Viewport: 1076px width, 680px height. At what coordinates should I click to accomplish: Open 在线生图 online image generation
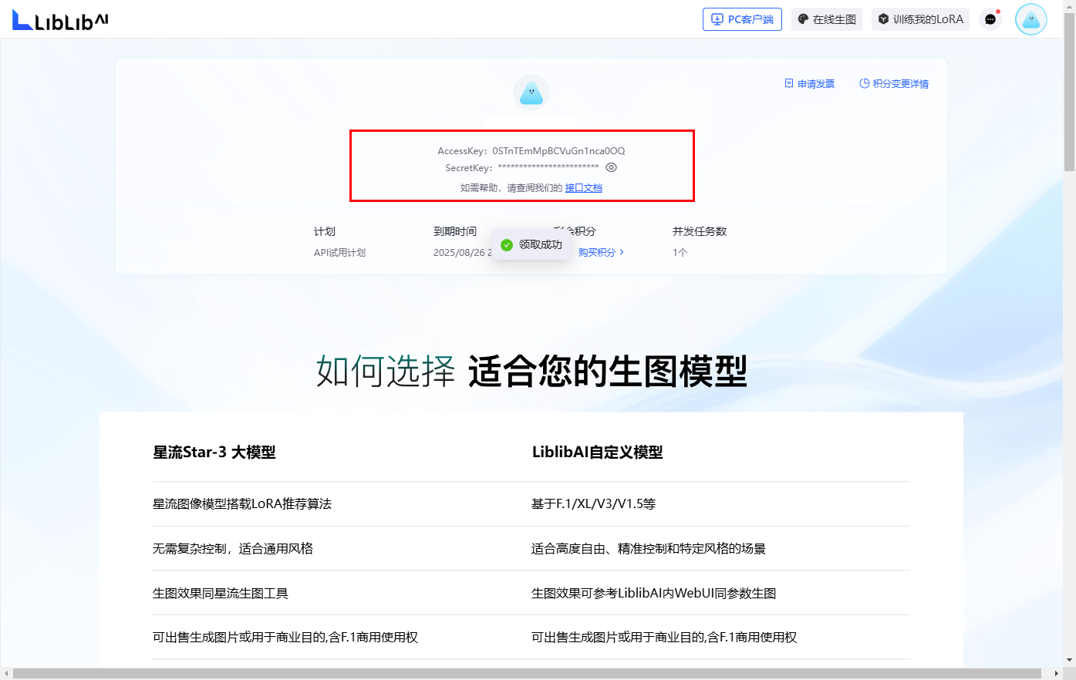[827, 19]
